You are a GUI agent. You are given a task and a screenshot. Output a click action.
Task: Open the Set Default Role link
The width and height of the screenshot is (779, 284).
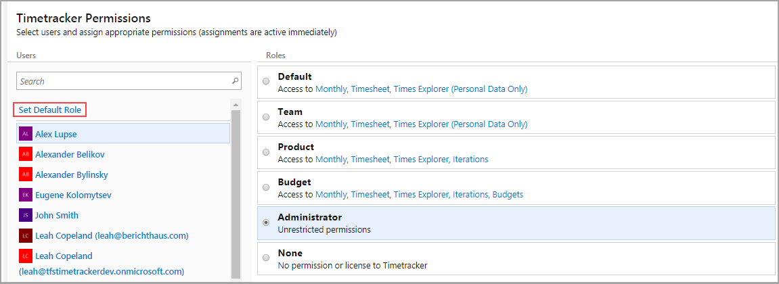coord(49,110)
